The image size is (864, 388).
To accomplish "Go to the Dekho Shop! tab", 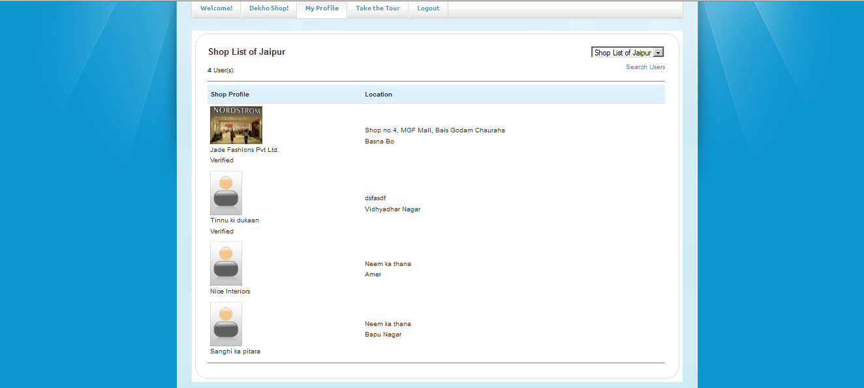I will [x=269, y=8].
